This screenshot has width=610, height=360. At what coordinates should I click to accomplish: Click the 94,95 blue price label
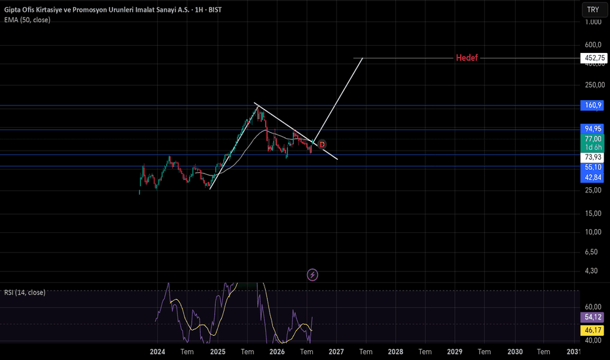pyautogui.click(x=592, y=129)
